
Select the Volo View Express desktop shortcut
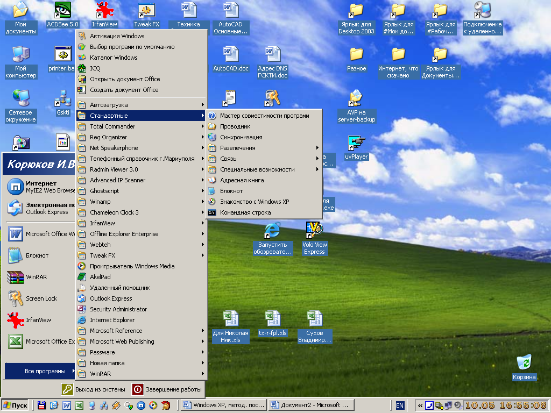[314, 239]
